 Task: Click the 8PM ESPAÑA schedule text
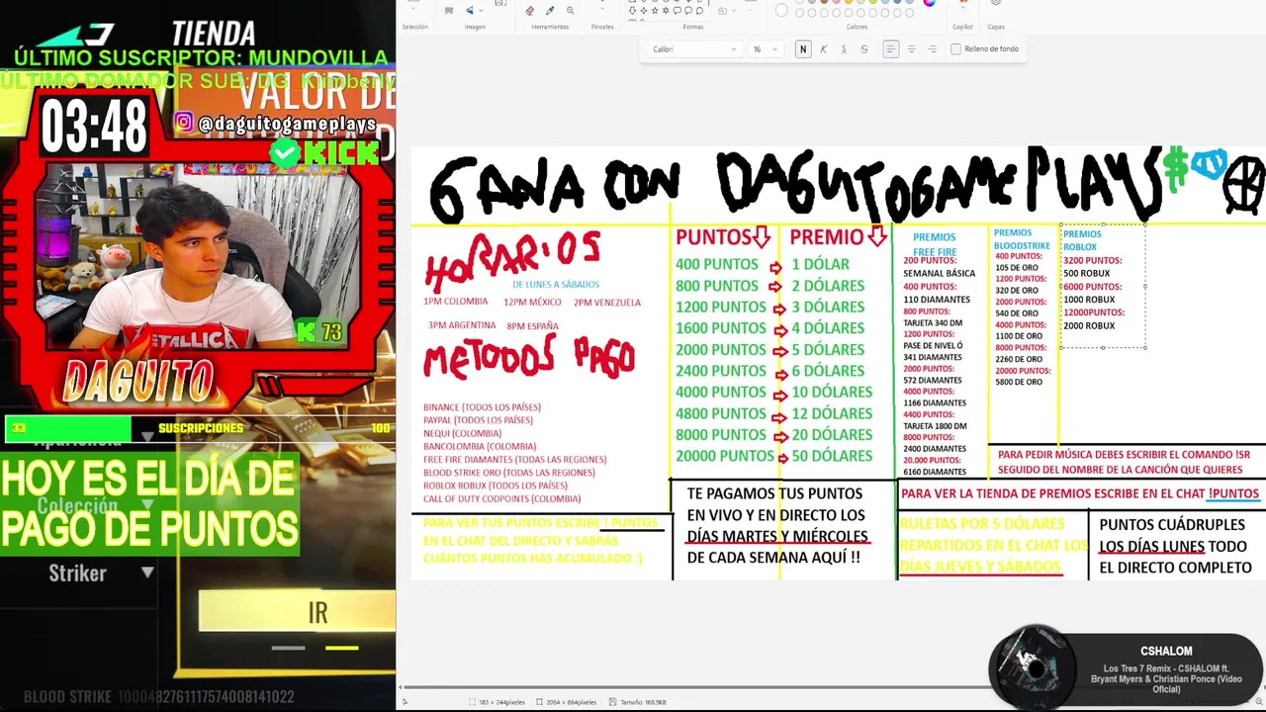click(x=532, y=325)
